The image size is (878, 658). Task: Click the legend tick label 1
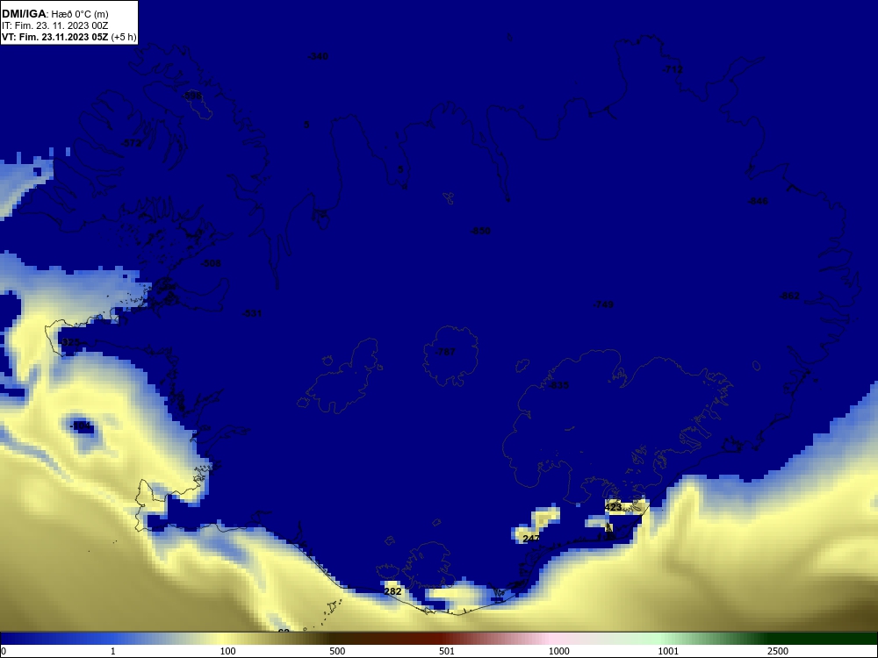pos(113,651)
